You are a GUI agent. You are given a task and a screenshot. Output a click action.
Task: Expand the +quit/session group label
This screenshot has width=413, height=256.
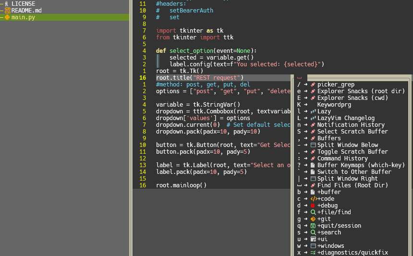coord(339,226)
